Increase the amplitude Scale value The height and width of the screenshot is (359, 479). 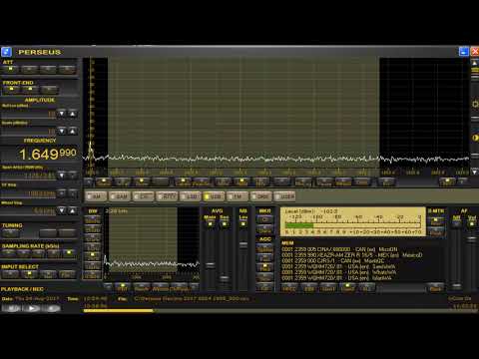tap(73, 131)
